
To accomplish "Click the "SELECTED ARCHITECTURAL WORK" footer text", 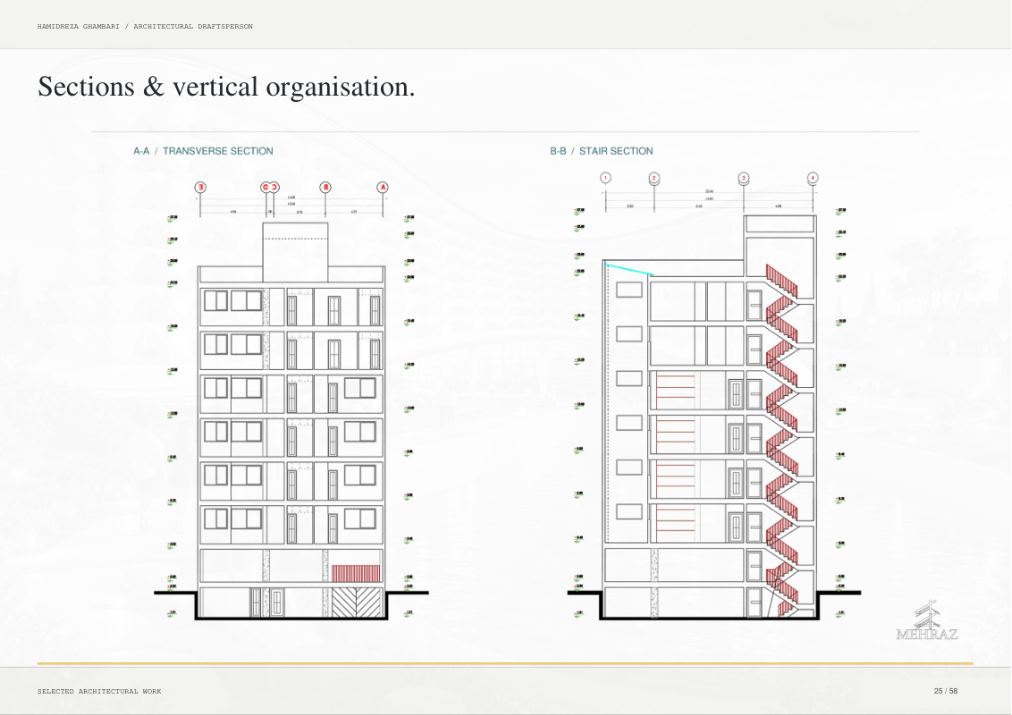I will tap(99, 691).
